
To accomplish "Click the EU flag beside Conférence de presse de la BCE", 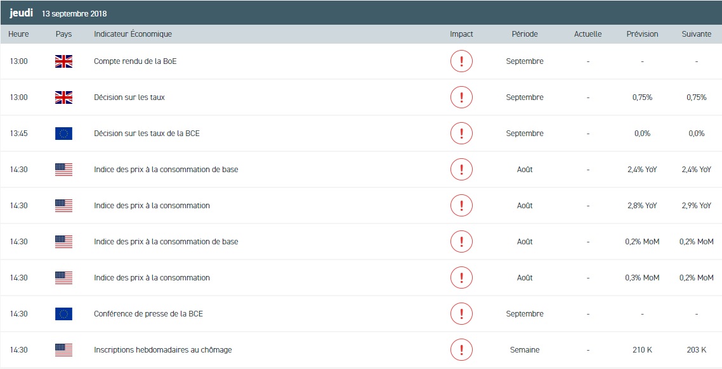I will [x=63, y=314].
